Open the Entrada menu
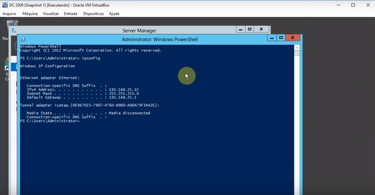This screenshot has width=375, height=195. (x=70, y=14)
